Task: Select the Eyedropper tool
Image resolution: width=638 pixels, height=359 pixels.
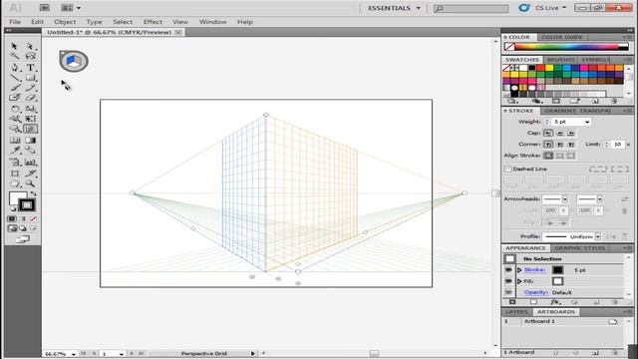Action: pyautogui.click(x=15, y=151)
